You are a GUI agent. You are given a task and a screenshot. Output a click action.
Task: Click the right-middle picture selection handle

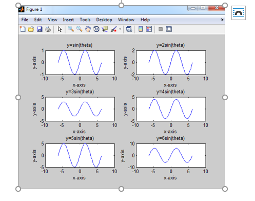click(225, 97)
